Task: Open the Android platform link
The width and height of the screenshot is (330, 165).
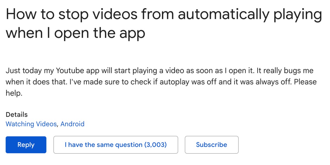Action: click(x=72, y=124)
